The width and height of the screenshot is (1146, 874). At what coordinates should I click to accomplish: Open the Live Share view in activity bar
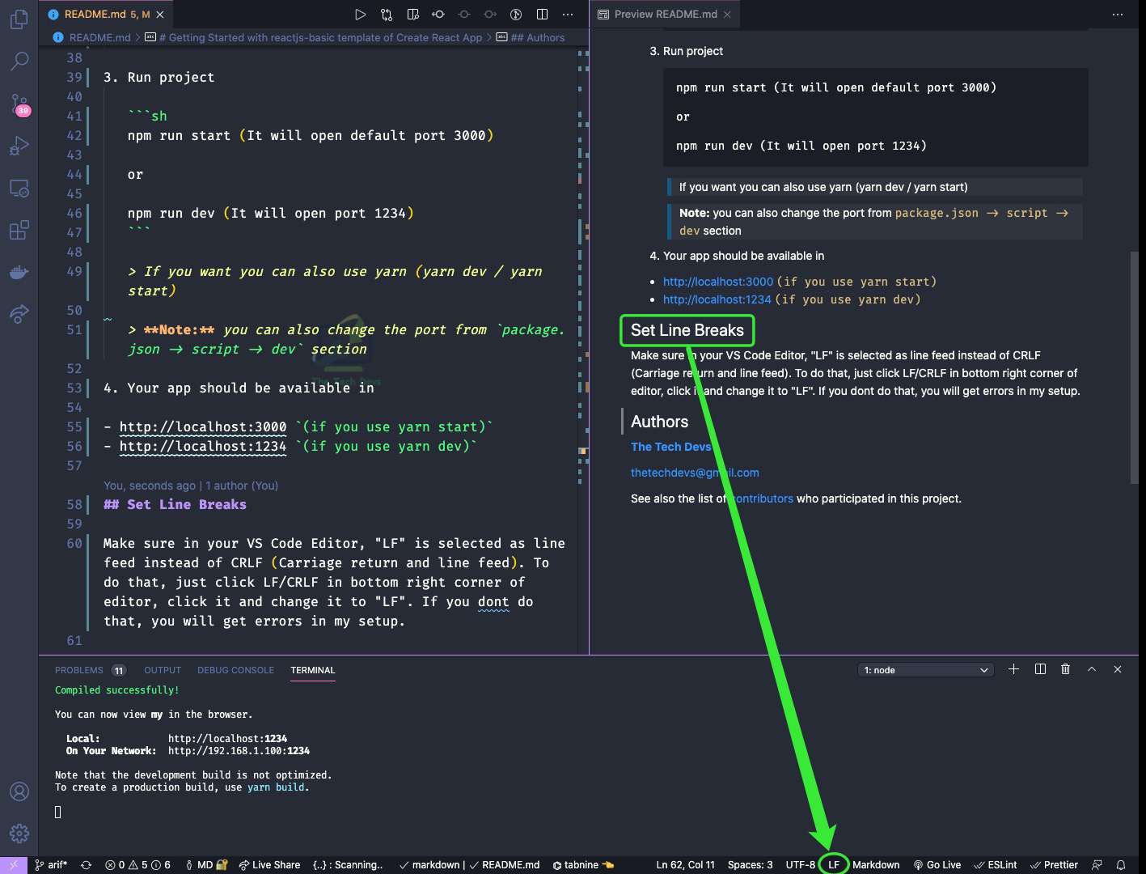coord(19,314)
